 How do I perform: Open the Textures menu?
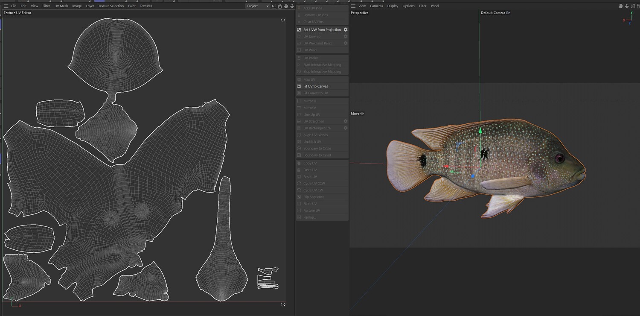146,6
